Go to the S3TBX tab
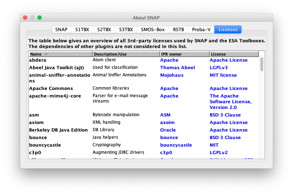The image size is (293, 195). tap(126, 29)
